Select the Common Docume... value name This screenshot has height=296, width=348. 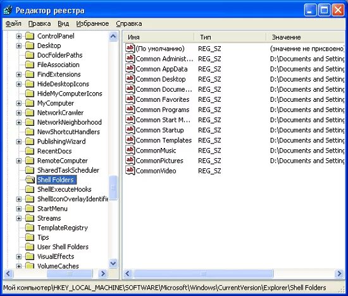164,89
